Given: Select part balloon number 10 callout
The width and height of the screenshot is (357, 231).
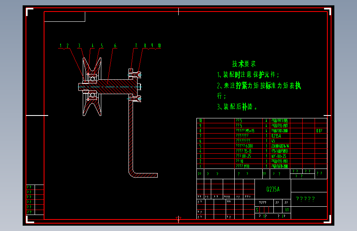Looking at the screenshot, I should (159, 46).
